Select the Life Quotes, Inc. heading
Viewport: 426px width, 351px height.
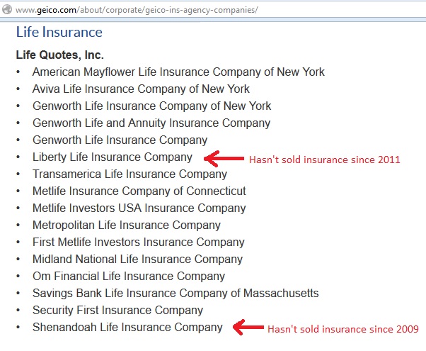click(59, 55)
